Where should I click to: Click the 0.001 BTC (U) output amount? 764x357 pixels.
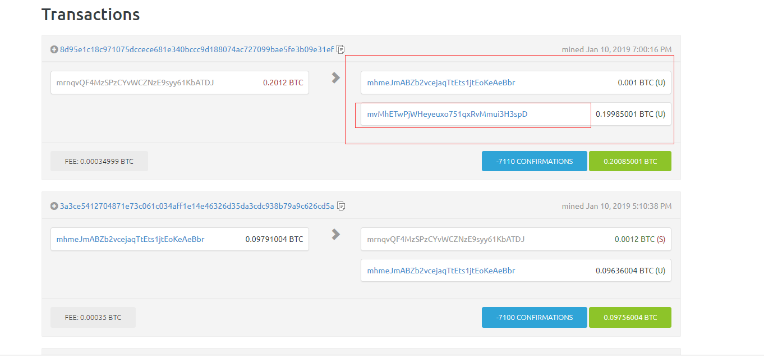click(x=642, y=83)
